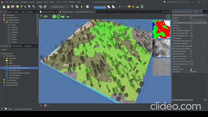
Task: Click the Search field at top right
Action: click(x=178, y=2)
